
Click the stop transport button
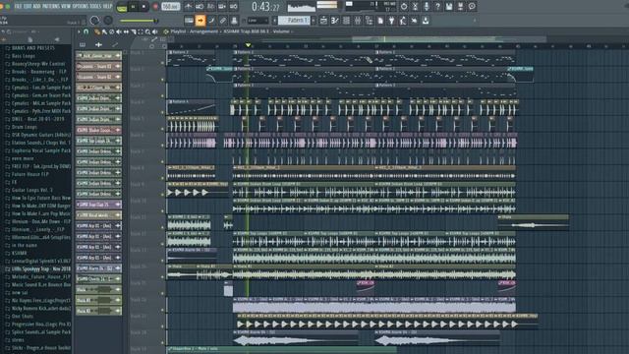[x=143, y=7]
